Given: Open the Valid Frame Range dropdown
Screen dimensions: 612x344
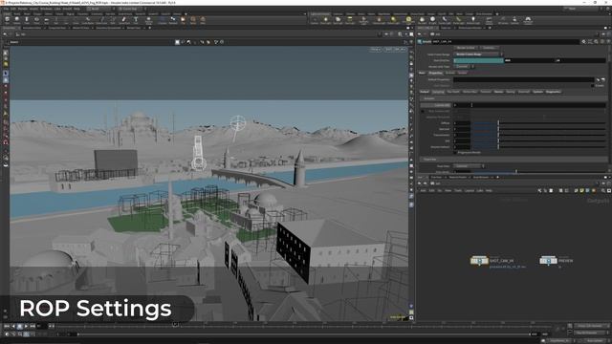Looking at the screenshot, I should (478, 54).
